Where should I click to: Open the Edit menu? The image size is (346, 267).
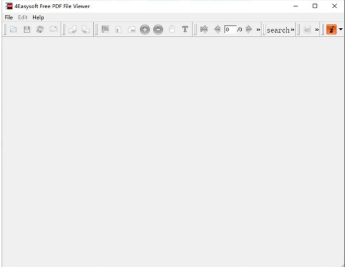click(x=22, y=17)
